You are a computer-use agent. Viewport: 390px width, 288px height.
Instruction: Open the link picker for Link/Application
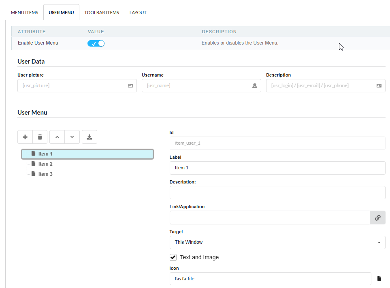[x=377, y=218]
